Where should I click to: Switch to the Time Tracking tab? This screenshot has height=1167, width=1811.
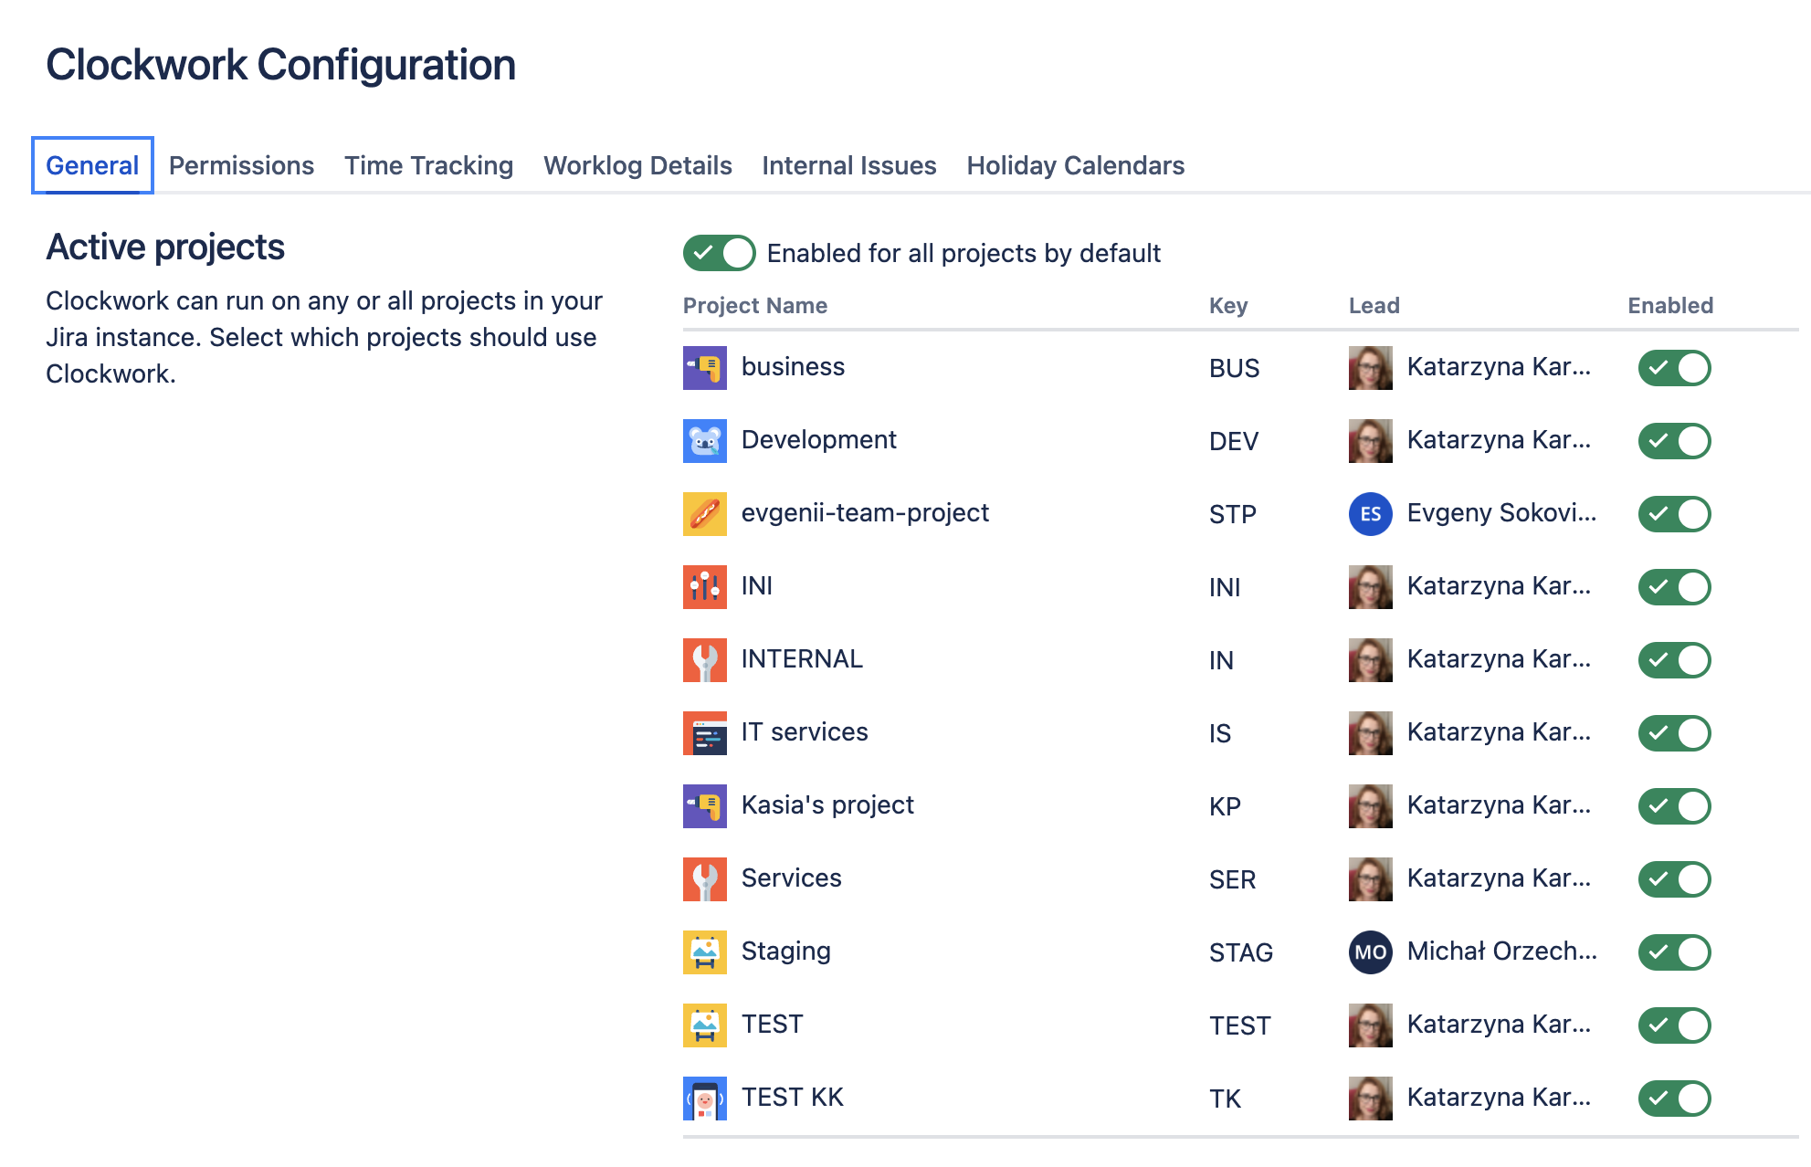click(428, 165)
